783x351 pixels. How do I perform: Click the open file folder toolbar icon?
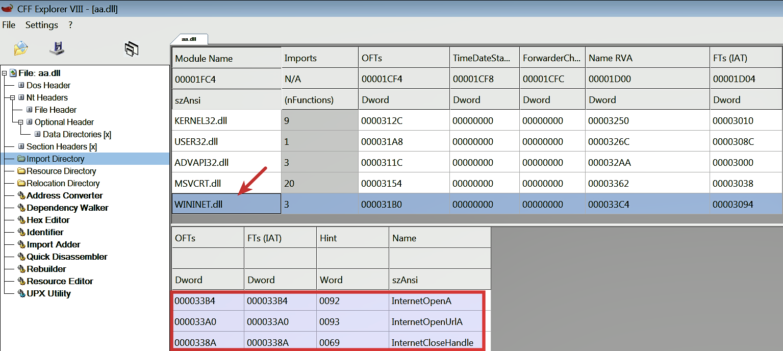pos(20,48)
